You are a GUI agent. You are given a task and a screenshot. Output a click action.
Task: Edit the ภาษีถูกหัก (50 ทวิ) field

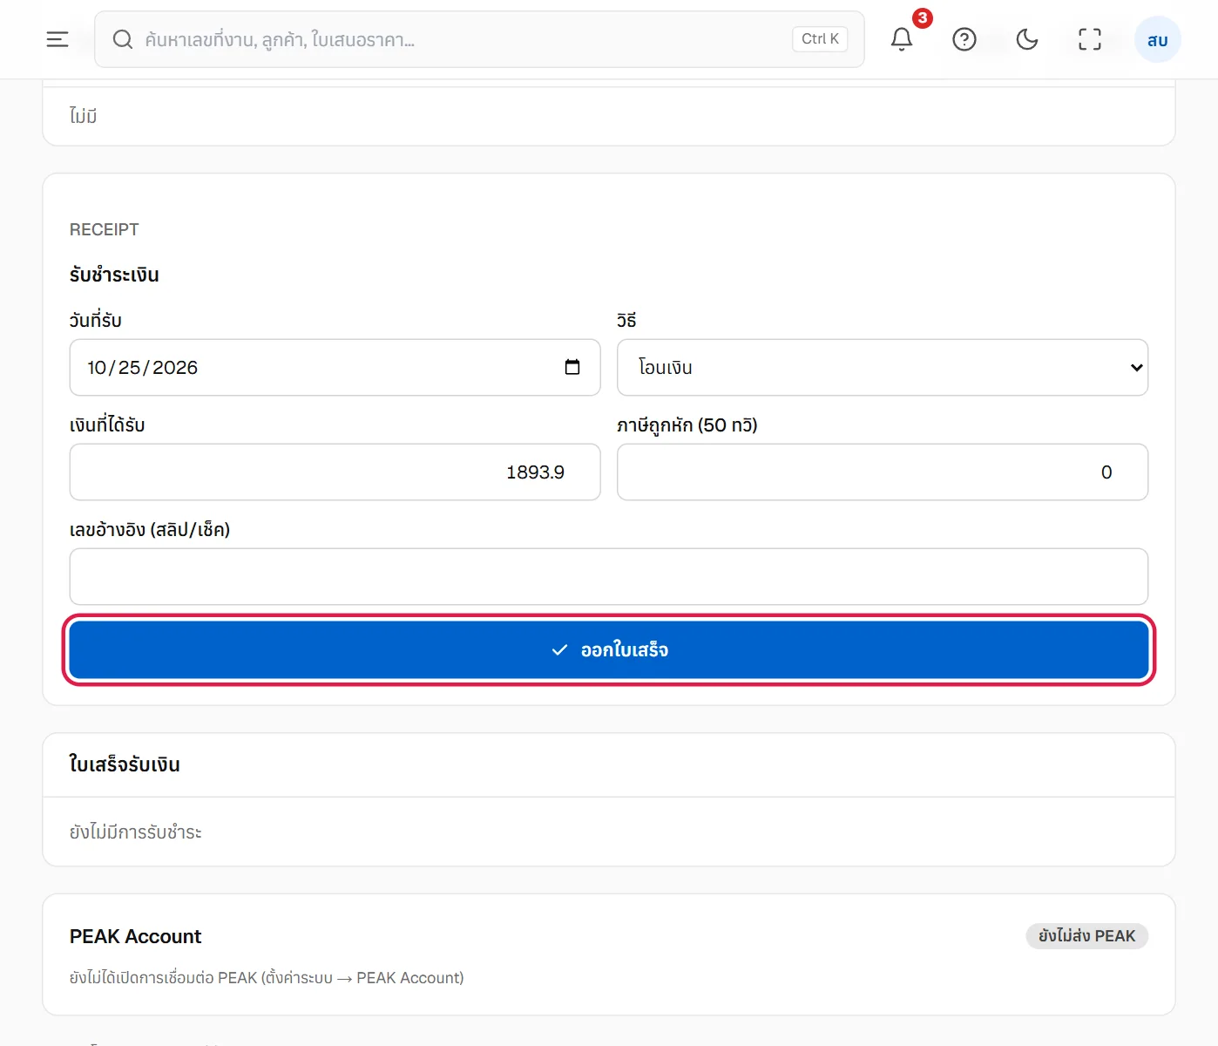click(x=883, y=472)
